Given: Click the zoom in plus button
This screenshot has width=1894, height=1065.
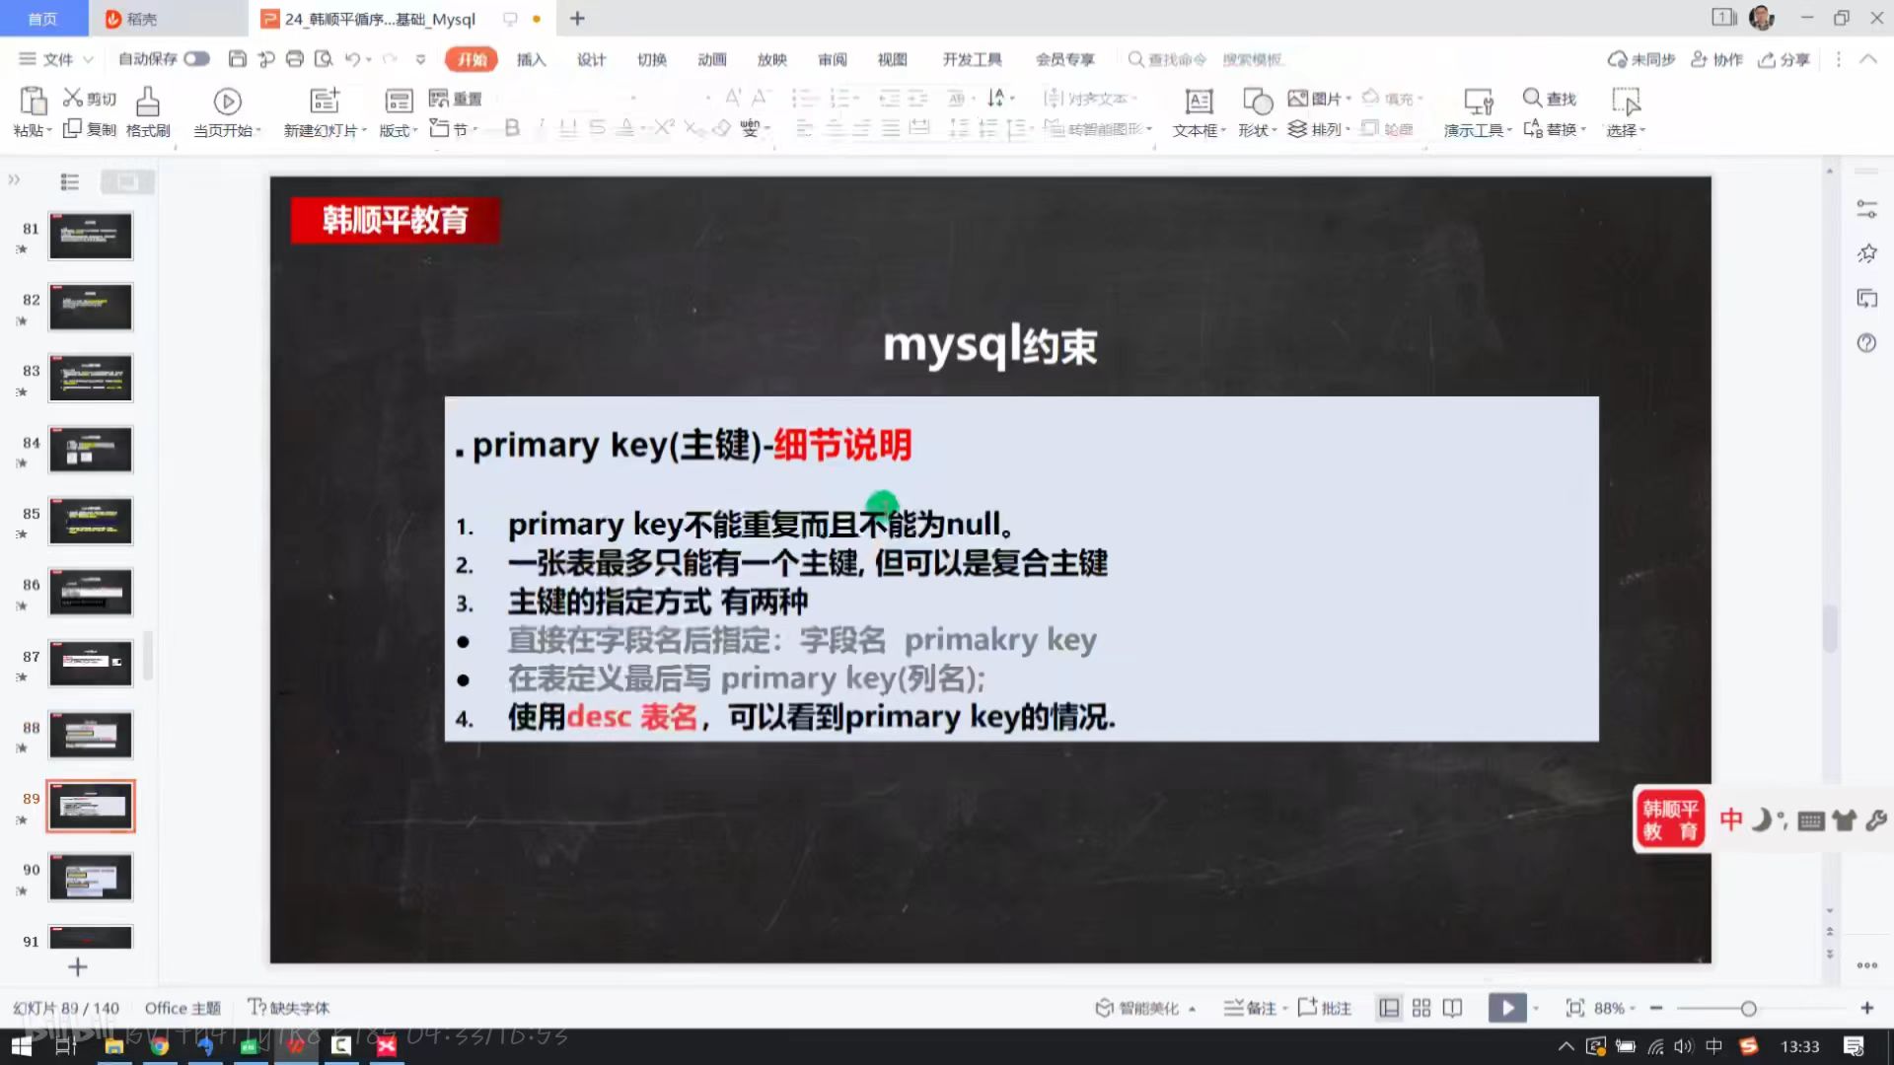Looking at the screenshot, I should point(1866,1008).
